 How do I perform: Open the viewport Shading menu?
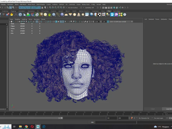(18, 19)
